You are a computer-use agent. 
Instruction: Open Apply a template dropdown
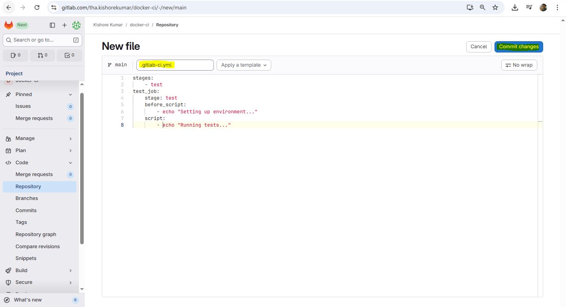coord(244,65)
